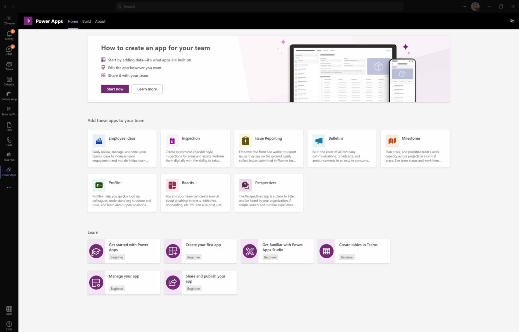Screen dimensions: 519x332
Task: Open 'Share and publish your app' title
Action: point(205,279)
